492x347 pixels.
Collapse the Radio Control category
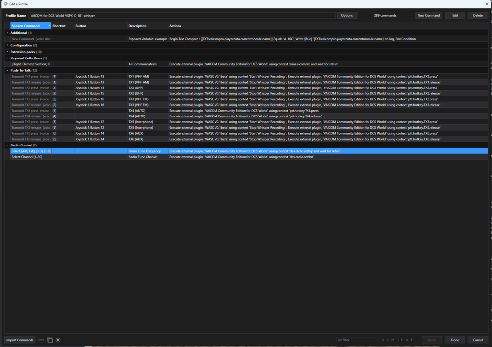[7, 145]
